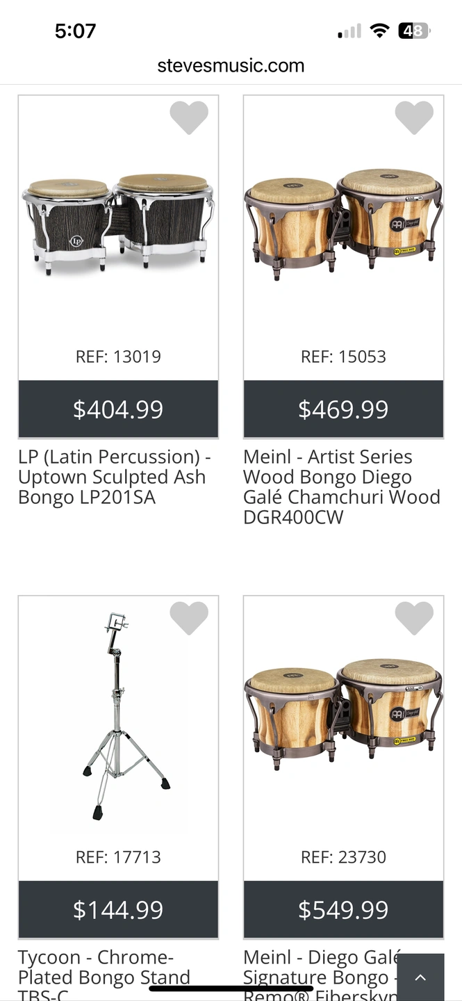Toggle wishlist heart on Meinl DGR400CW bongo
Screen dimensions: 462x1001
point(414,117)
